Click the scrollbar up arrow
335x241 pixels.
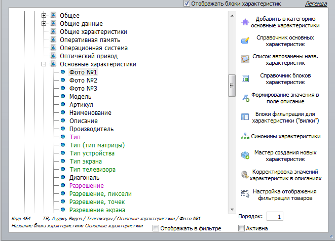232,16
